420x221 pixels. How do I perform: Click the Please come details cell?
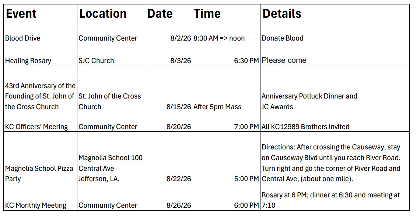[x=335, y=55]
